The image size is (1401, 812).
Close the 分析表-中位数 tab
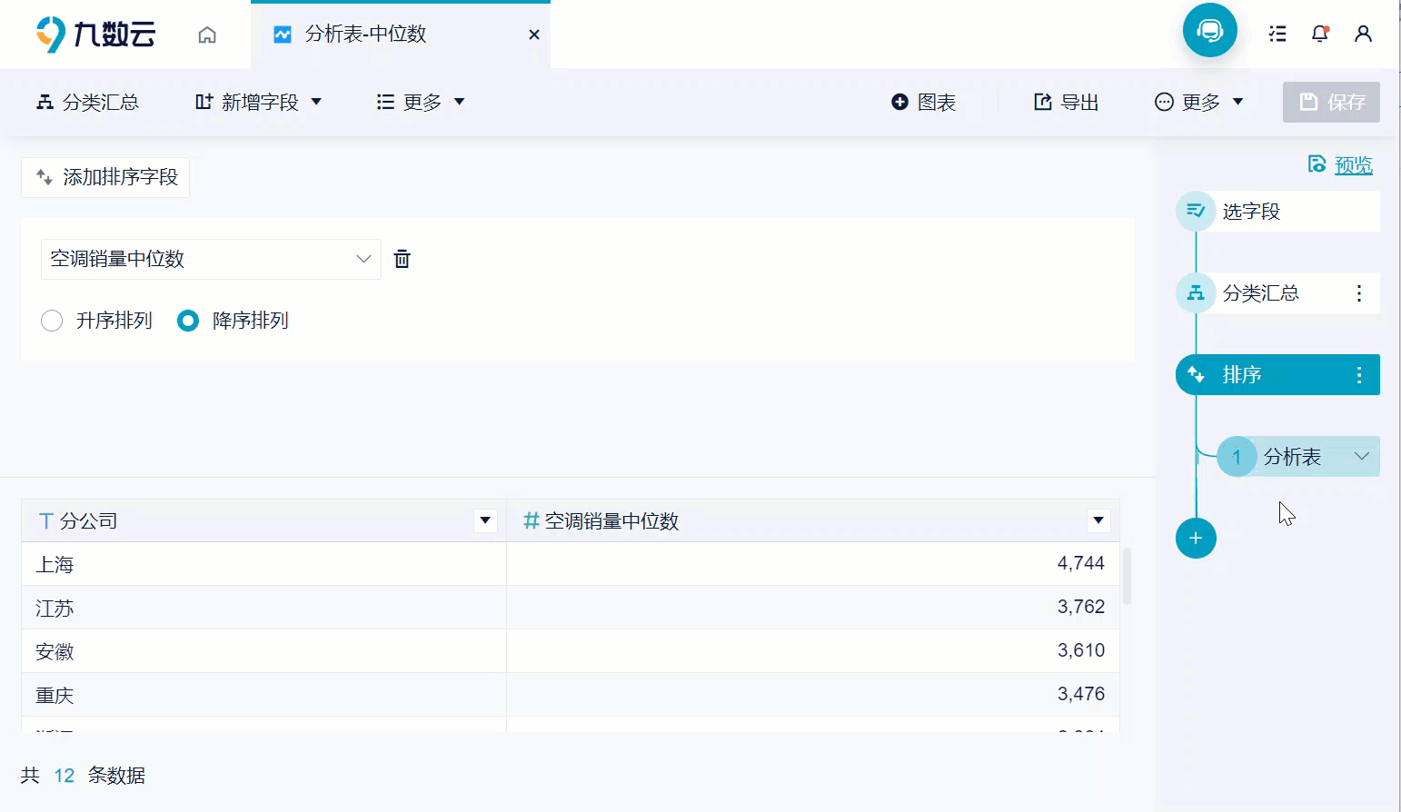[x=534, y=35]
